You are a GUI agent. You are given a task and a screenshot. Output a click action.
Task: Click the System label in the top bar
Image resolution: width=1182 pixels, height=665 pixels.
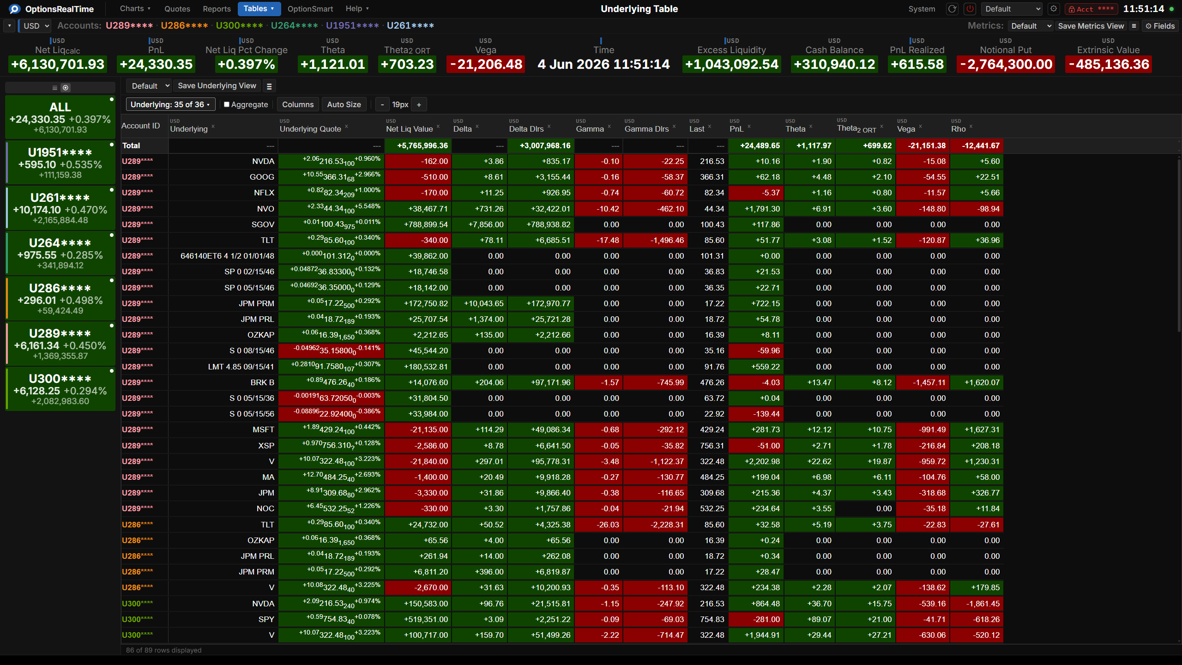(922, 9)
